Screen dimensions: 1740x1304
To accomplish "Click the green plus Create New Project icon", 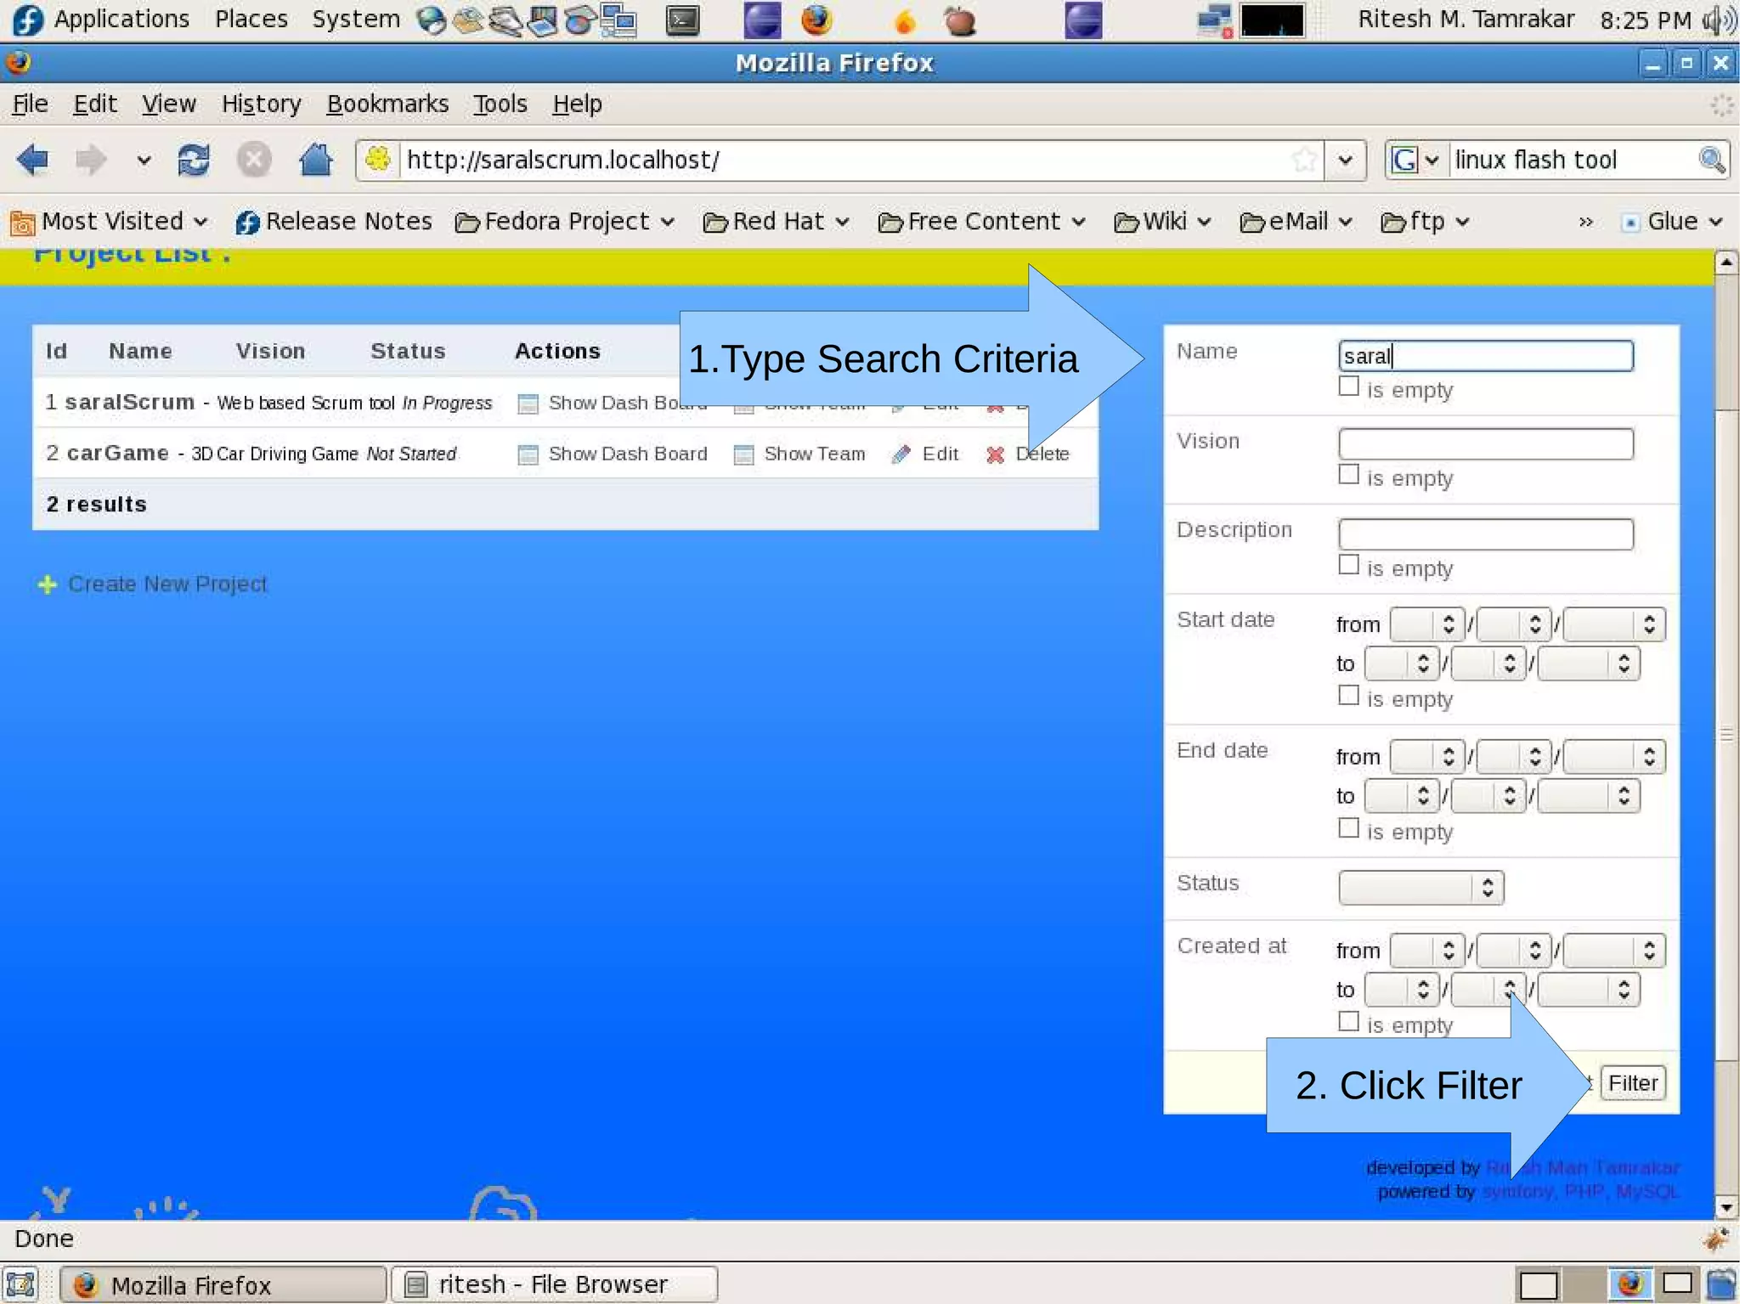I will click(48, 584).
